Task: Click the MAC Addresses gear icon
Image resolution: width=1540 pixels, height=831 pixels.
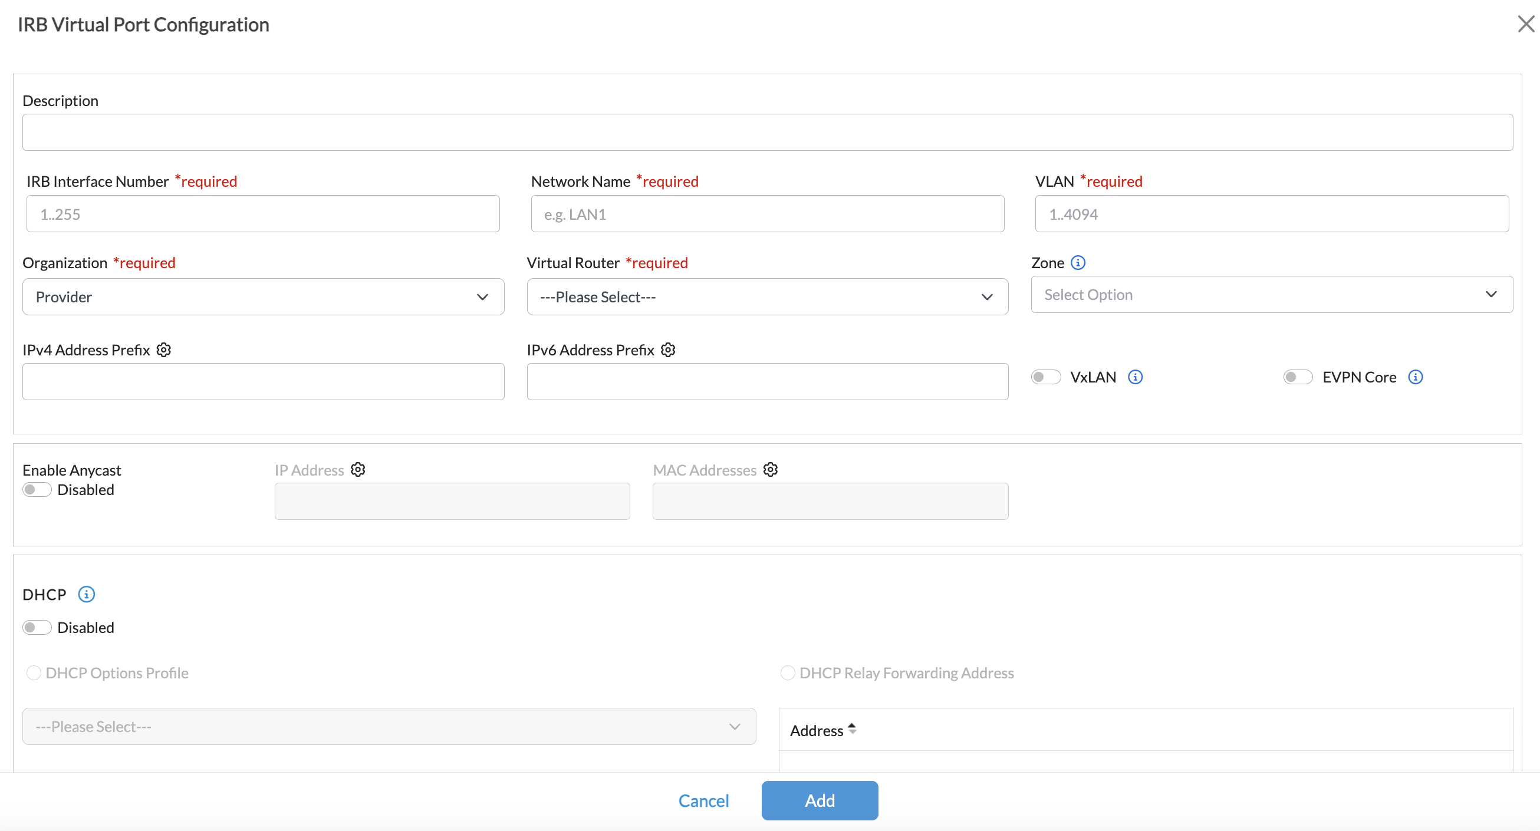Action: tap(770, 470)
